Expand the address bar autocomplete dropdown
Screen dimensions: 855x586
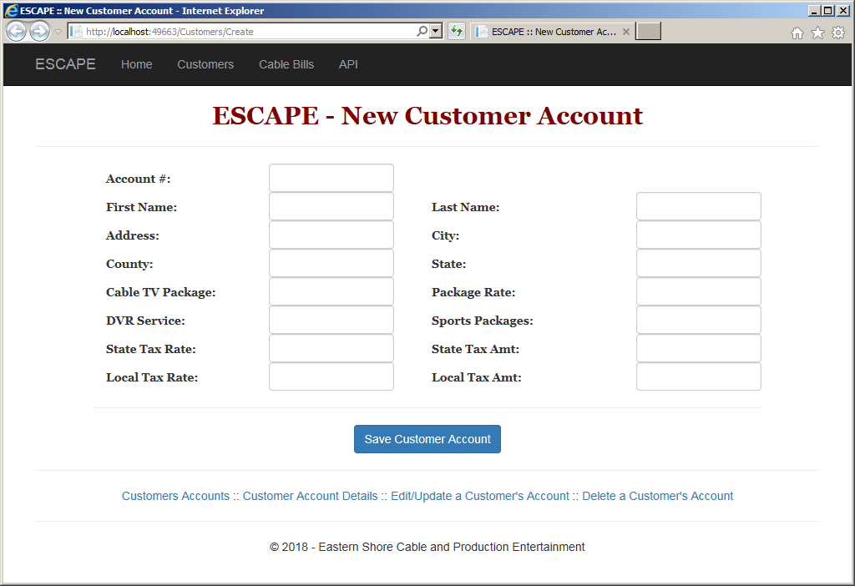436,31
